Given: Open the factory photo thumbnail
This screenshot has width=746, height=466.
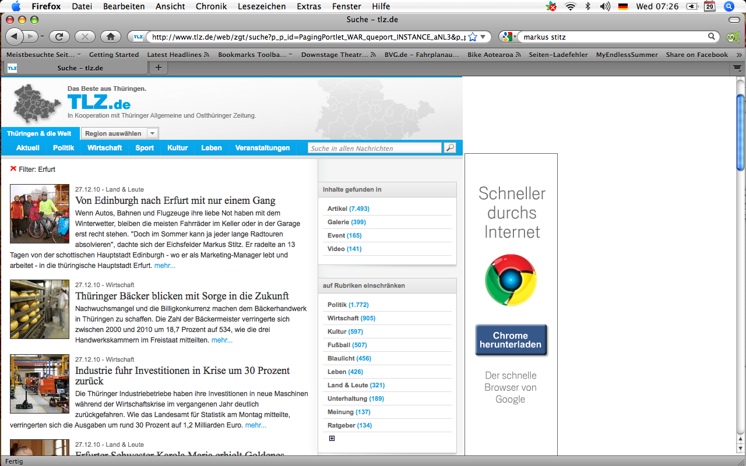Looking at the screenshot, I should 40,384.
